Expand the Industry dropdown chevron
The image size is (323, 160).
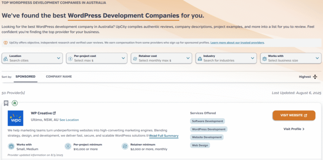point(252,58)
